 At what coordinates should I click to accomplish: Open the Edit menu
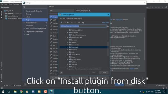6,4
